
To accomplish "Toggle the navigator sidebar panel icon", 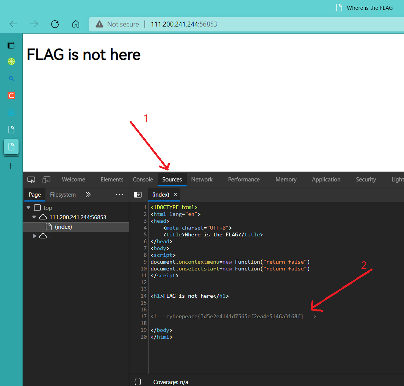I will (138, 195).
